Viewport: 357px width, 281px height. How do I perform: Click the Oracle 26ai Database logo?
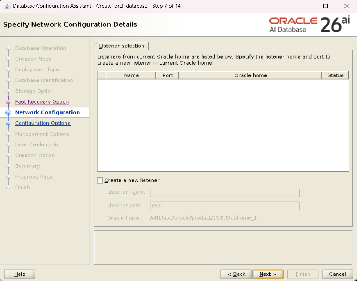click(x=309, y=25)
